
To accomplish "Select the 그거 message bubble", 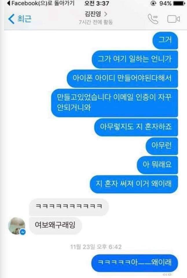I will click(x=165, y=41).
